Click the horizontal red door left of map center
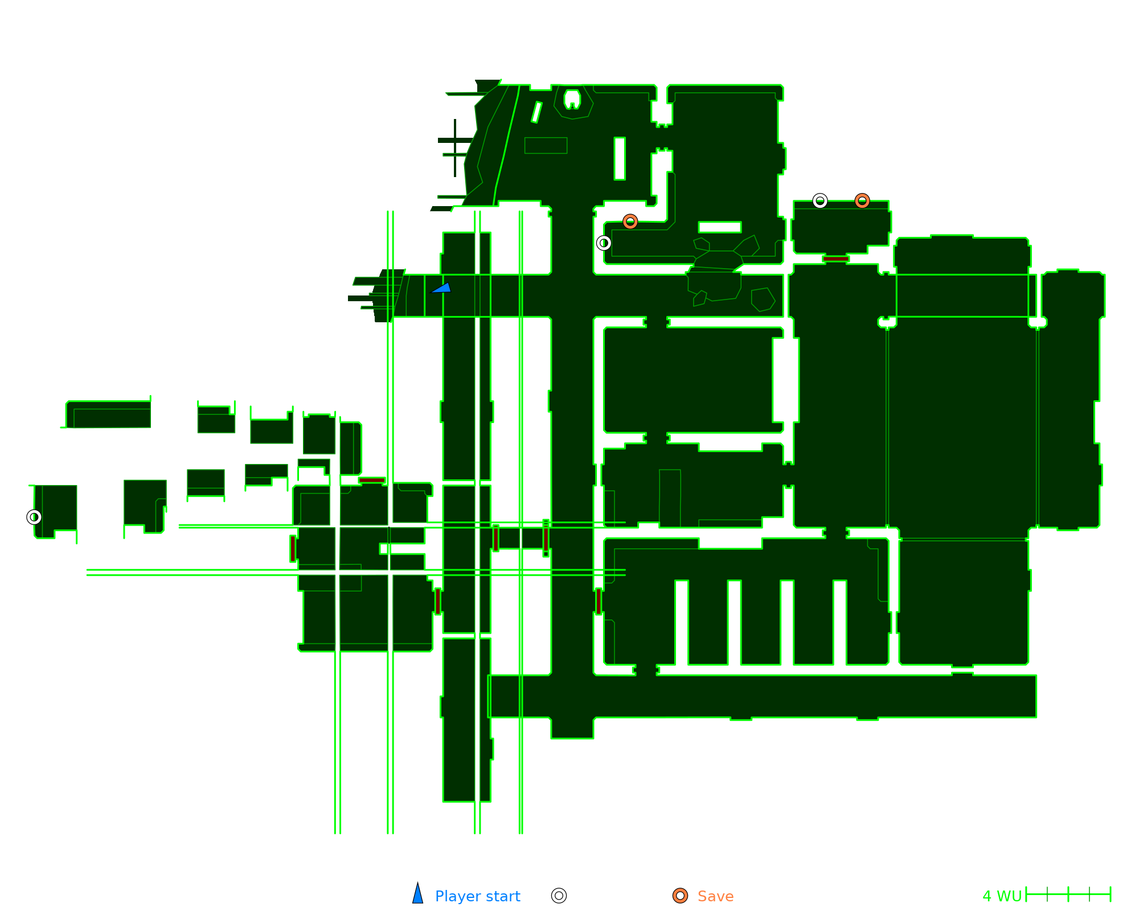Viewport: 1139px width, 911px height. pyautogui.click(x=372, y=481)
